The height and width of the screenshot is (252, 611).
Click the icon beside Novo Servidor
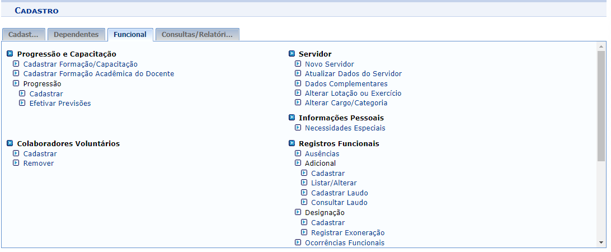[x=298, y=64]
